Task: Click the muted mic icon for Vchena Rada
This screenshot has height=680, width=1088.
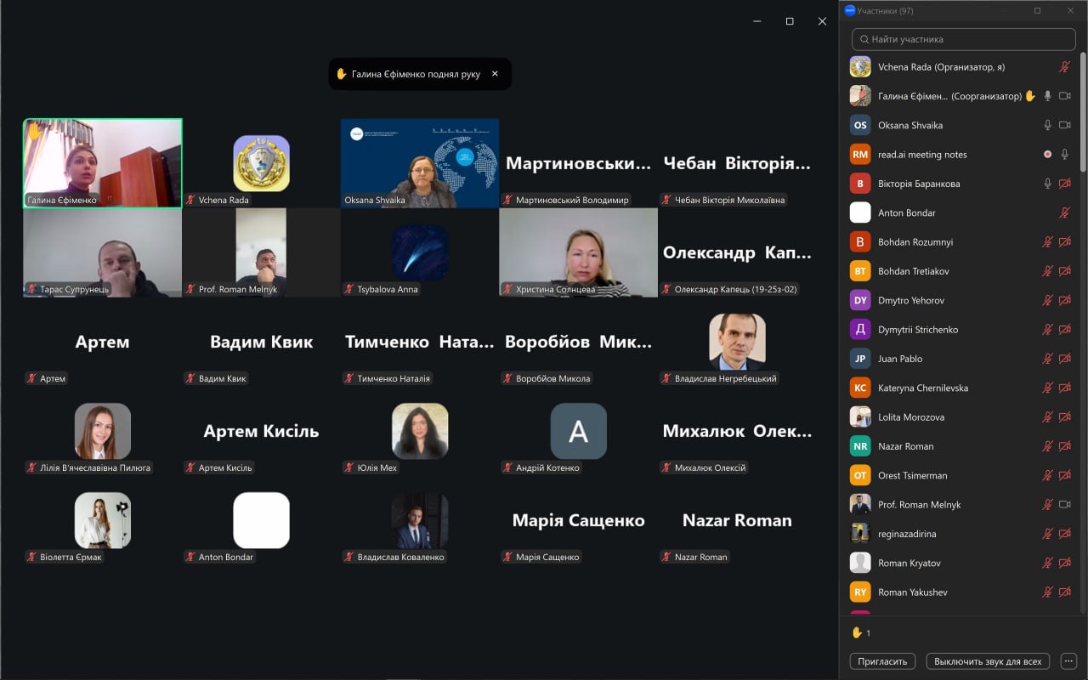Action: point(1064,66)
